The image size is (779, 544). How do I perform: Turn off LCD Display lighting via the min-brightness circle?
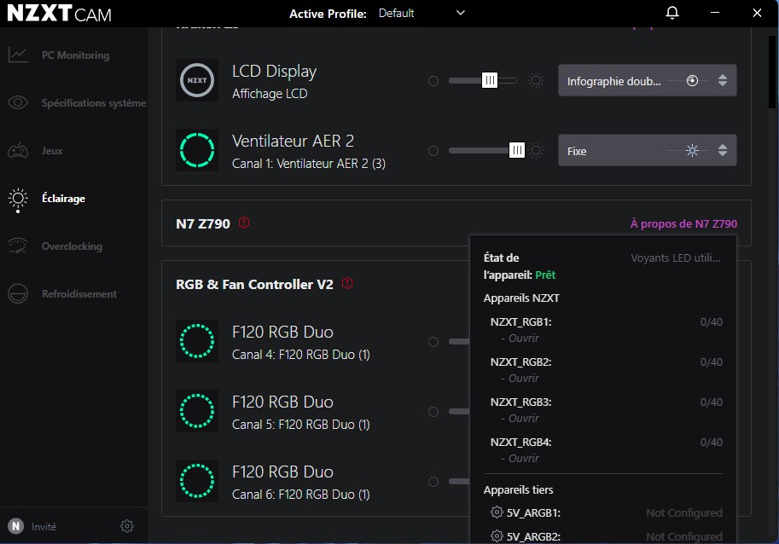coord(433,81)
